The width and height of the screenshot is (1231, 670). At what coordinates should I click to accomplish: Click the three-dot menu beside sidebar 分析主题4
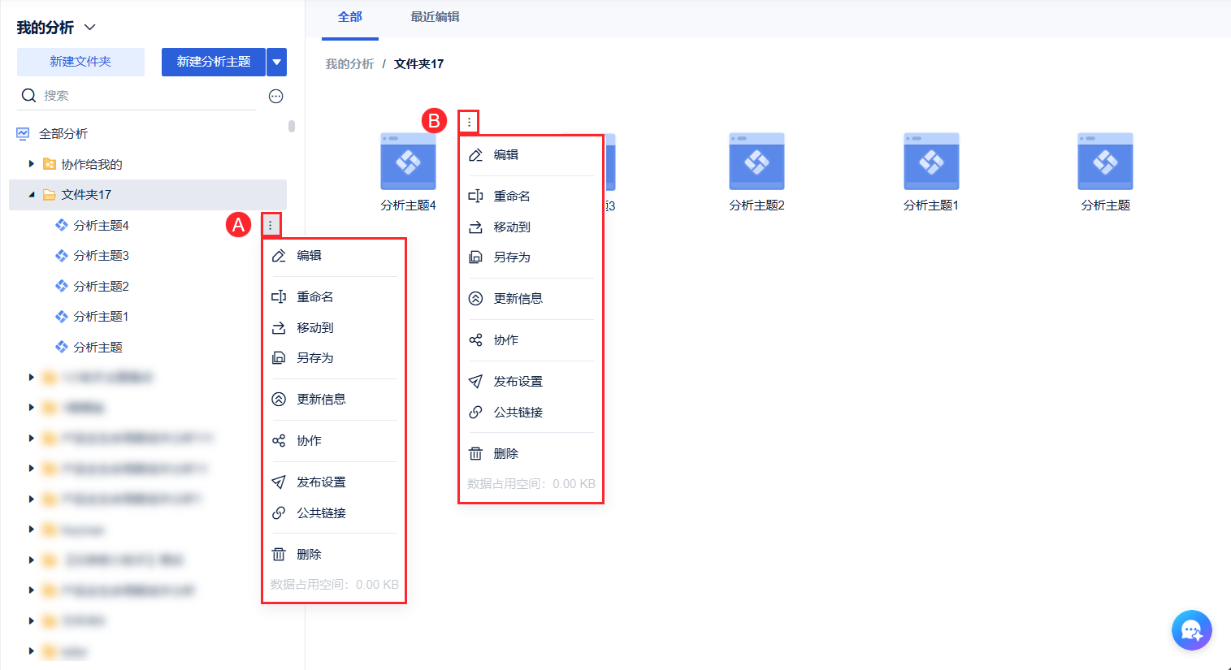tap(271, 225)
